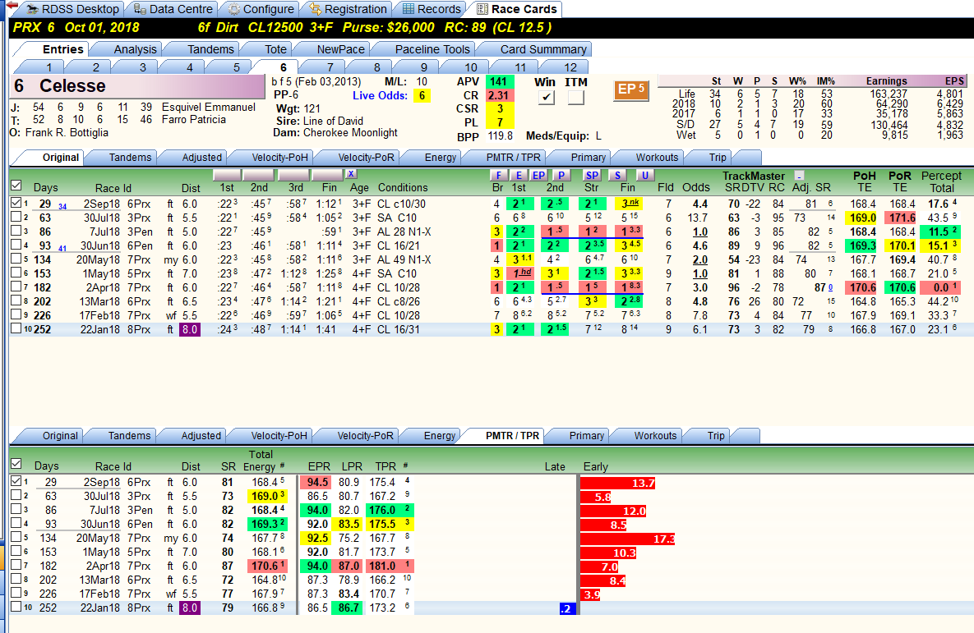Open upper panel Velocity-PoH tab
974x633 pixels.
pyautogui.click(x=279, y=157)
